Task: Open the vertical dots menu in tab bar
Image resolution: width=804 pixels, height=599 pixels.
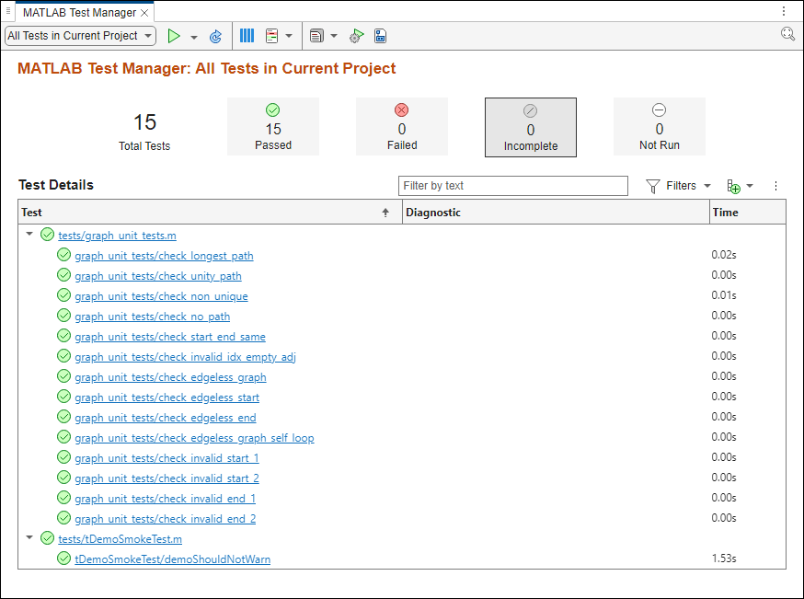Action: coord(784,11)
